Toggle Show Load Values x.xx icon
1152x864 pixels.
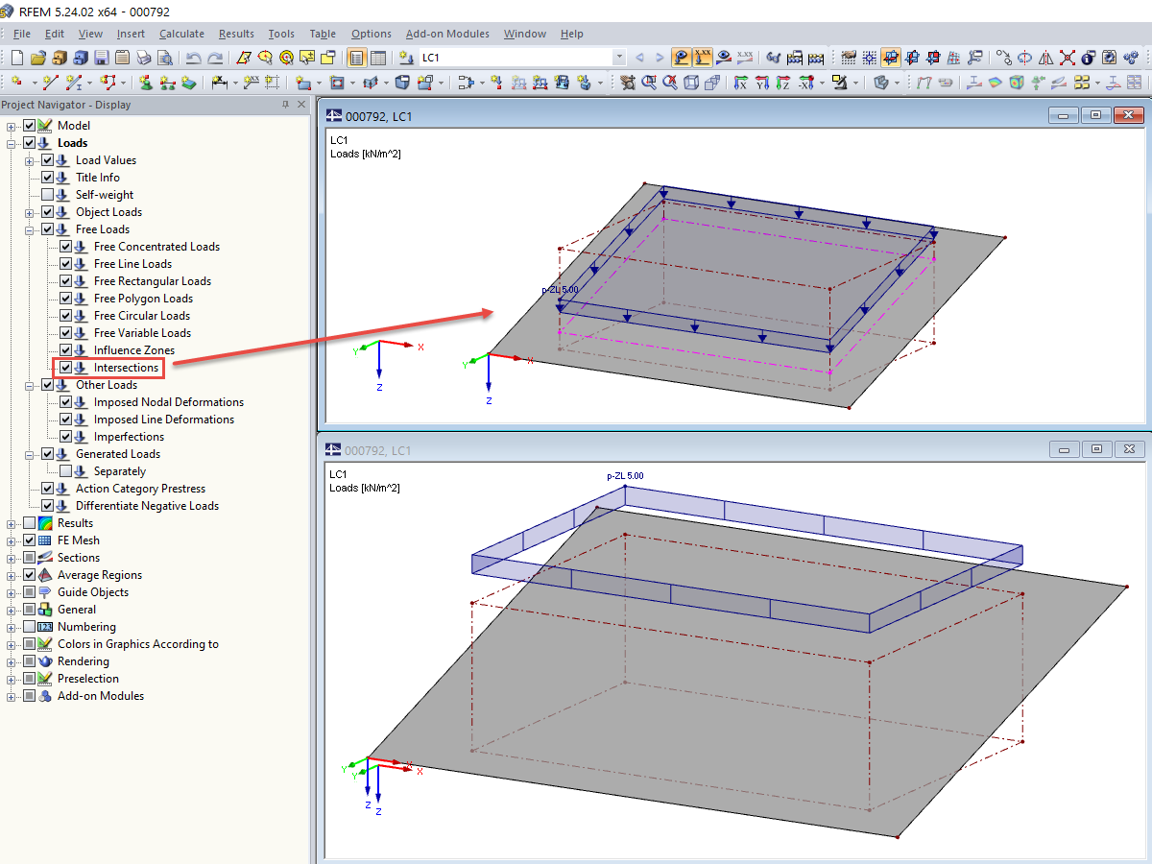click(x=703, y=58)
